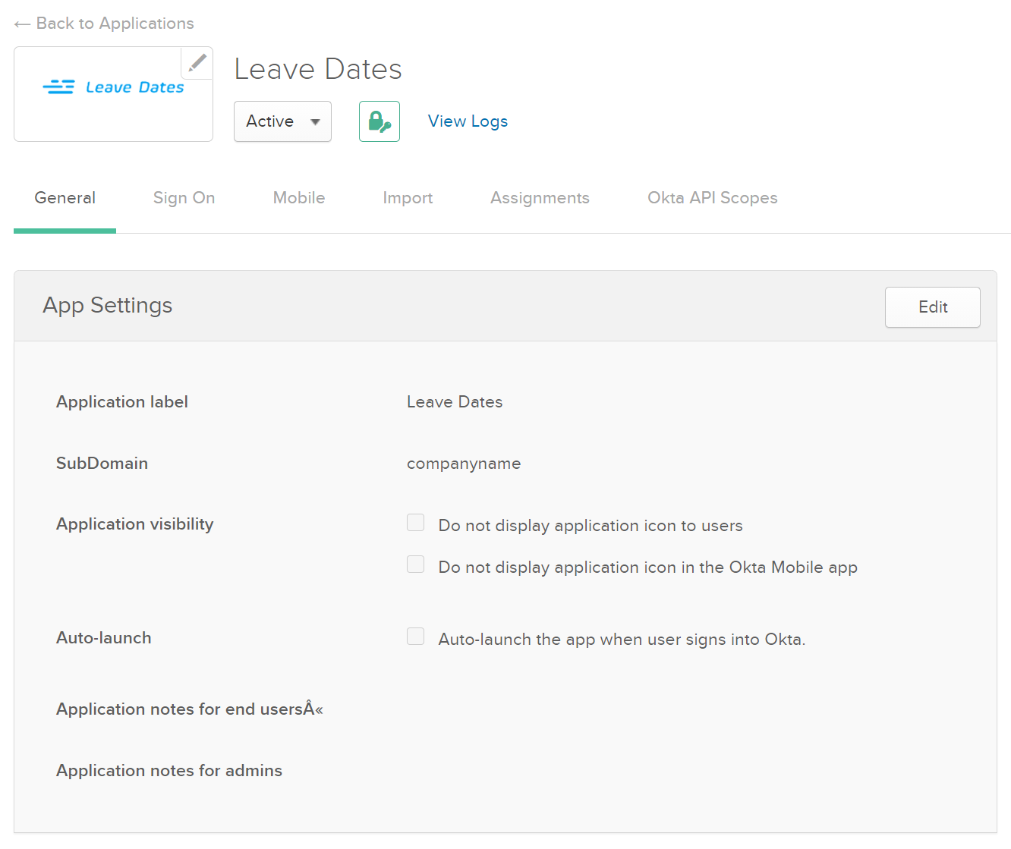Click the 'Application notes for admins' label
This screenshot has width=1011, height=849.
click(169, 771)
